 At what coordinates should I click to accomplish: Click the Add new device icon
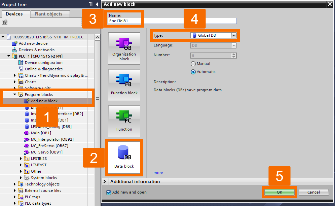pyautogui.click(x=14, y=43)
